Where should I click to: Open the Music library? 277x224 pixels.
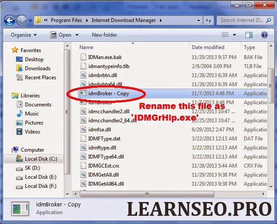click(27, 114)
